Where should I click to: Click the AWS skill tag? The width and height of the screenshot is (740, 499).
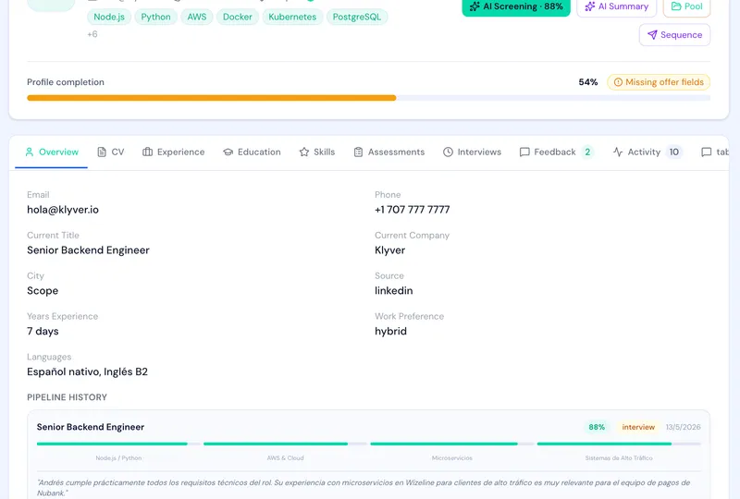coord(197,17)
